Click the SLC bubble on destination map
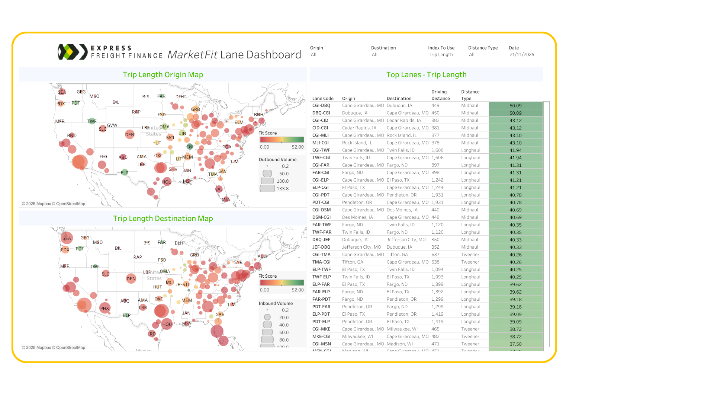 point(106,274)
